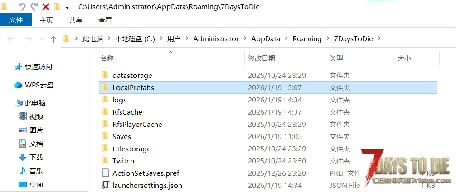The width and height of the screenshot is (456, 192).
Task: Click the red delete X icon
Action: click(45, 7)
